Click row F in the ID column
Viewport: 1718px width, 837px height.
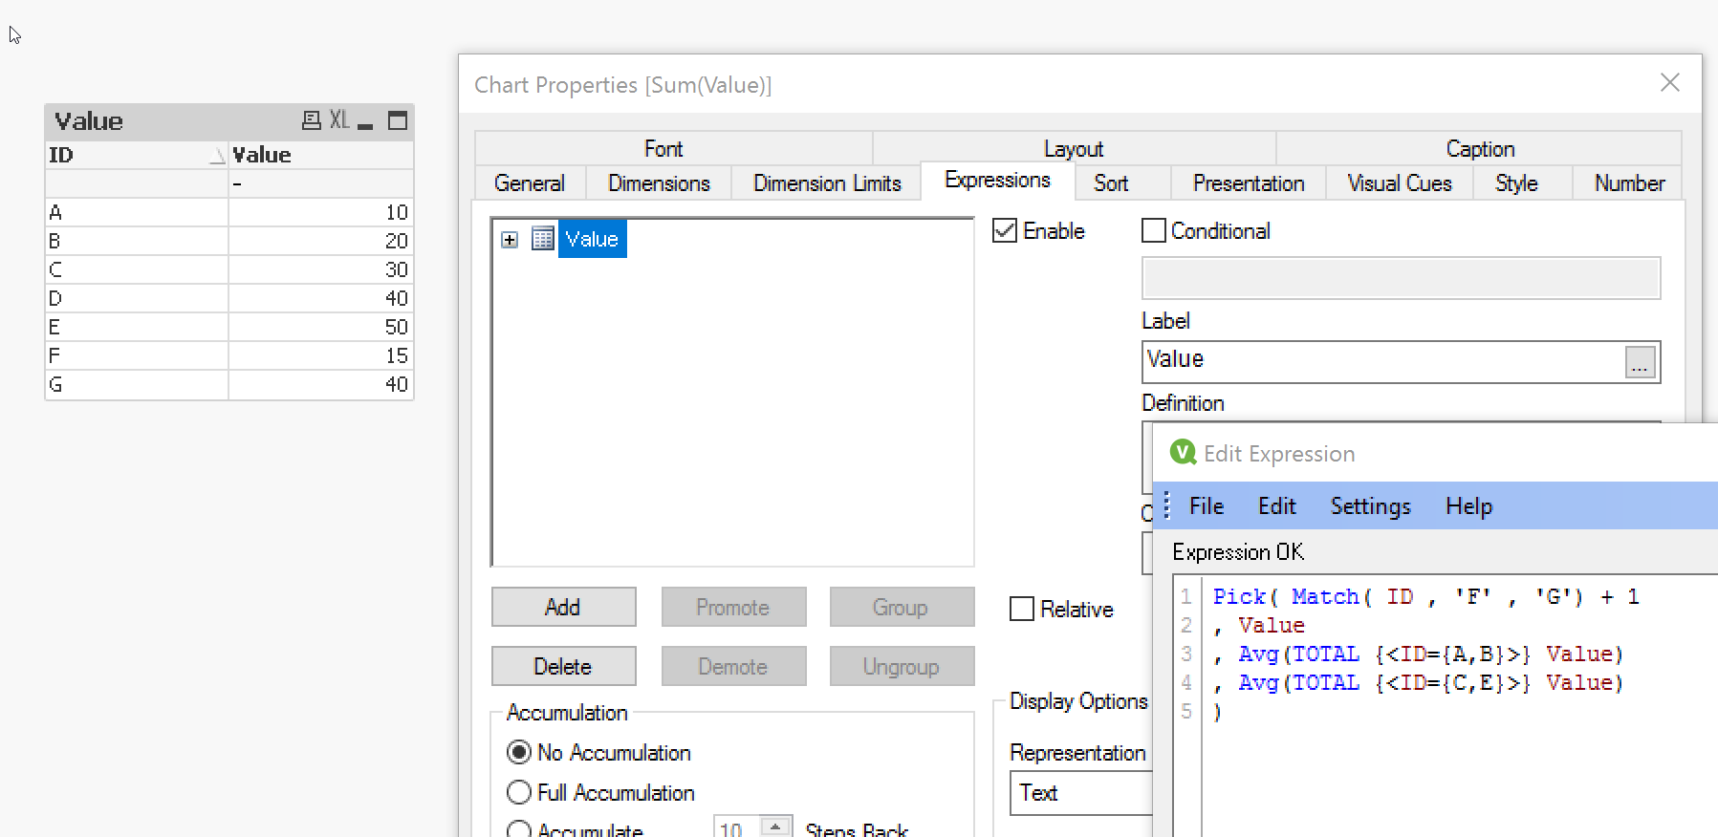(137, 355)
